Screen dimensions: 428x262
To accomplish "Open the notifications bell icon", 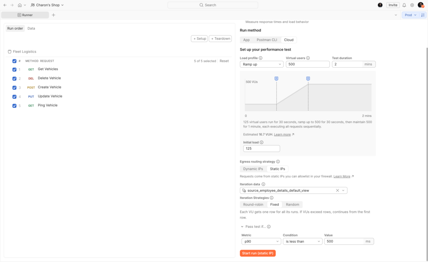I will tap(404, 5).
